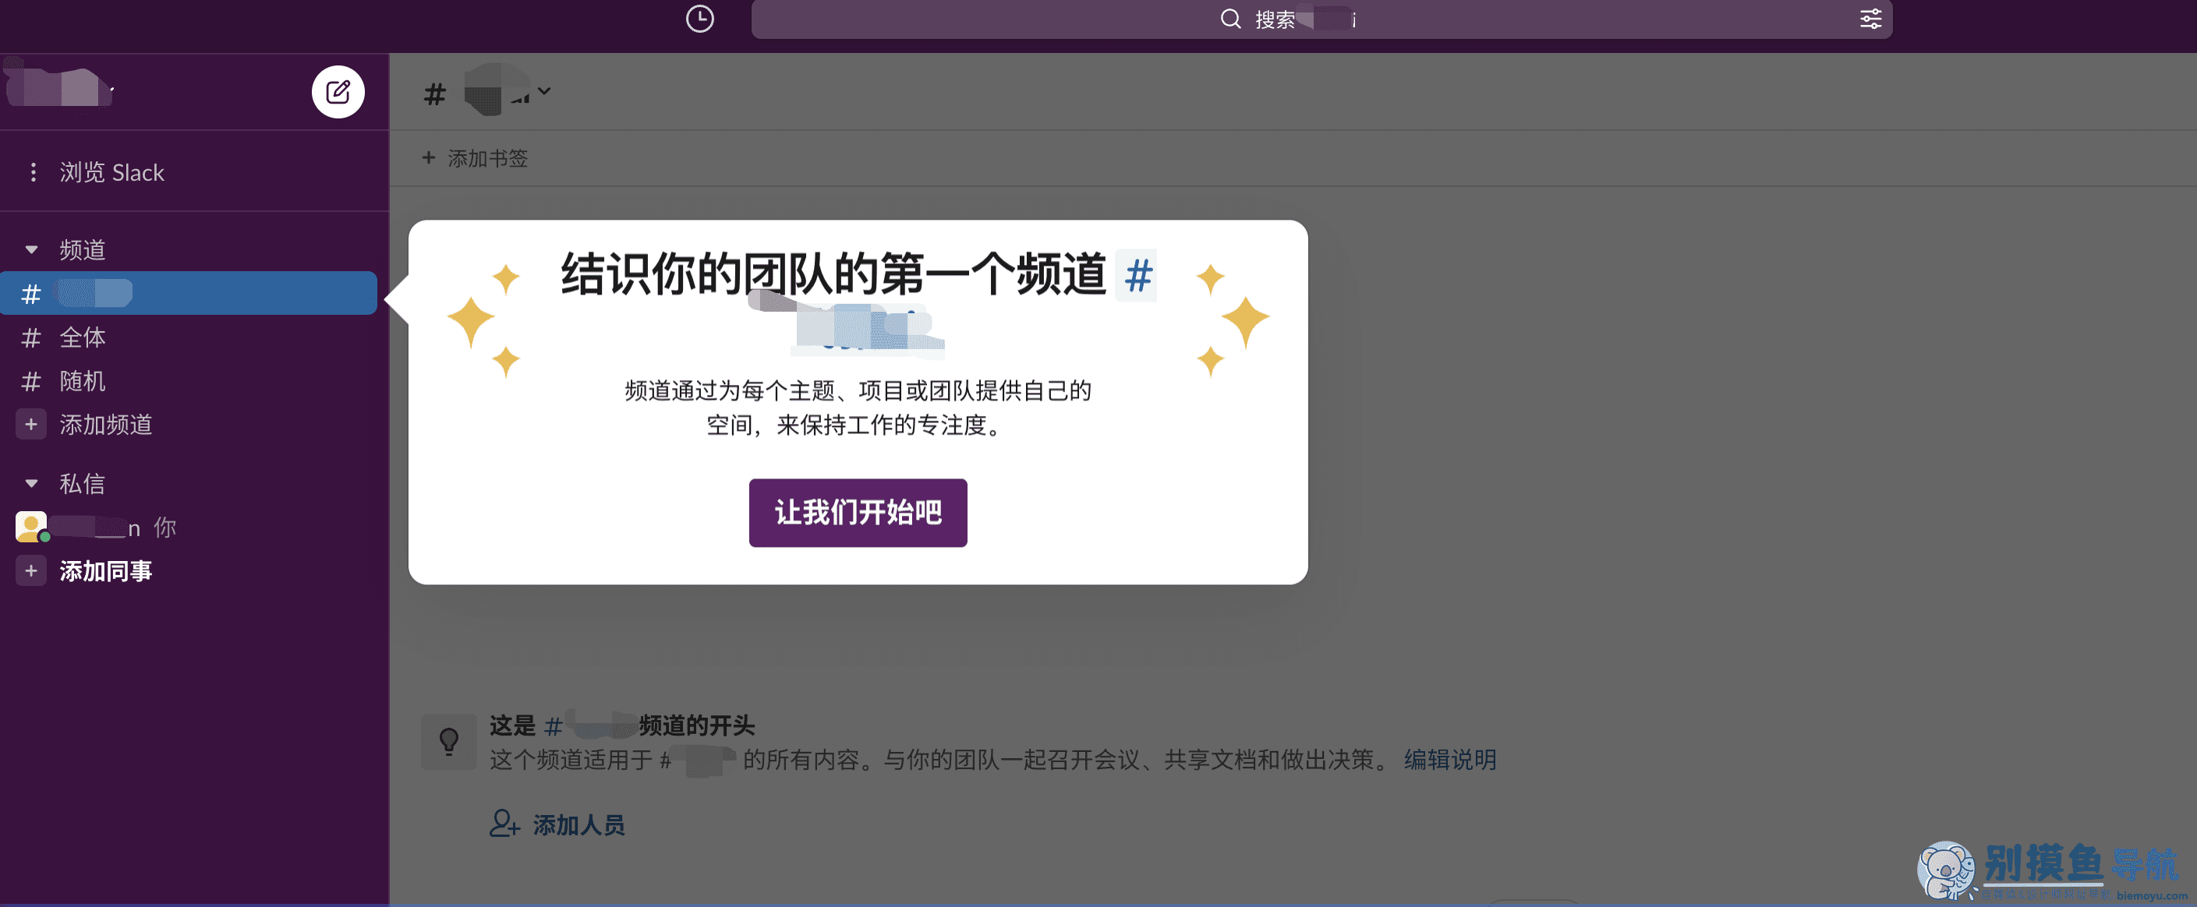Click plus icon beside 添加同事
Viewport: 2197px width, 907px height.
(31, 570)
